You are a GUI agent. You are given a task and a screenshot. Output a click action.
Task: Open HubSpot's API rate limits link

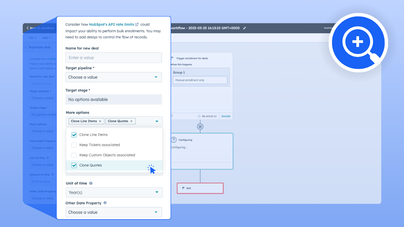click(x=112, y=24)
